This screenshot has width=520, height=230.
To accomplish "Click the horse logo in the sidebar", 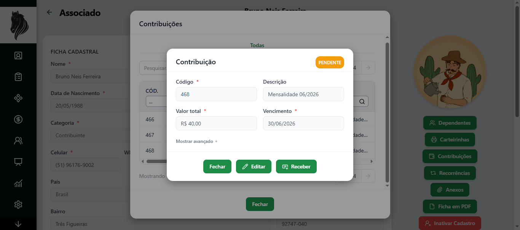I will point(18,25).
